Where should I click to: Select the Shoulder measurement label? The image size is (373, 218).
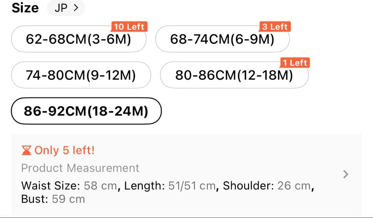[248, 186]
